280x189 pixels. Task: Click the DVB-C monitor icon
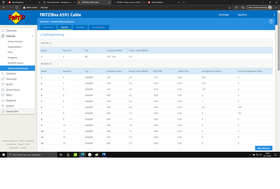[x=3, y=95]
